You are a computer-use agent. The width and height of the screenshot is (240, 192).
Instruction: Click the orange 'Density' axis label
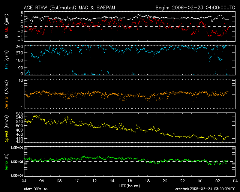(x=6, y=103)
